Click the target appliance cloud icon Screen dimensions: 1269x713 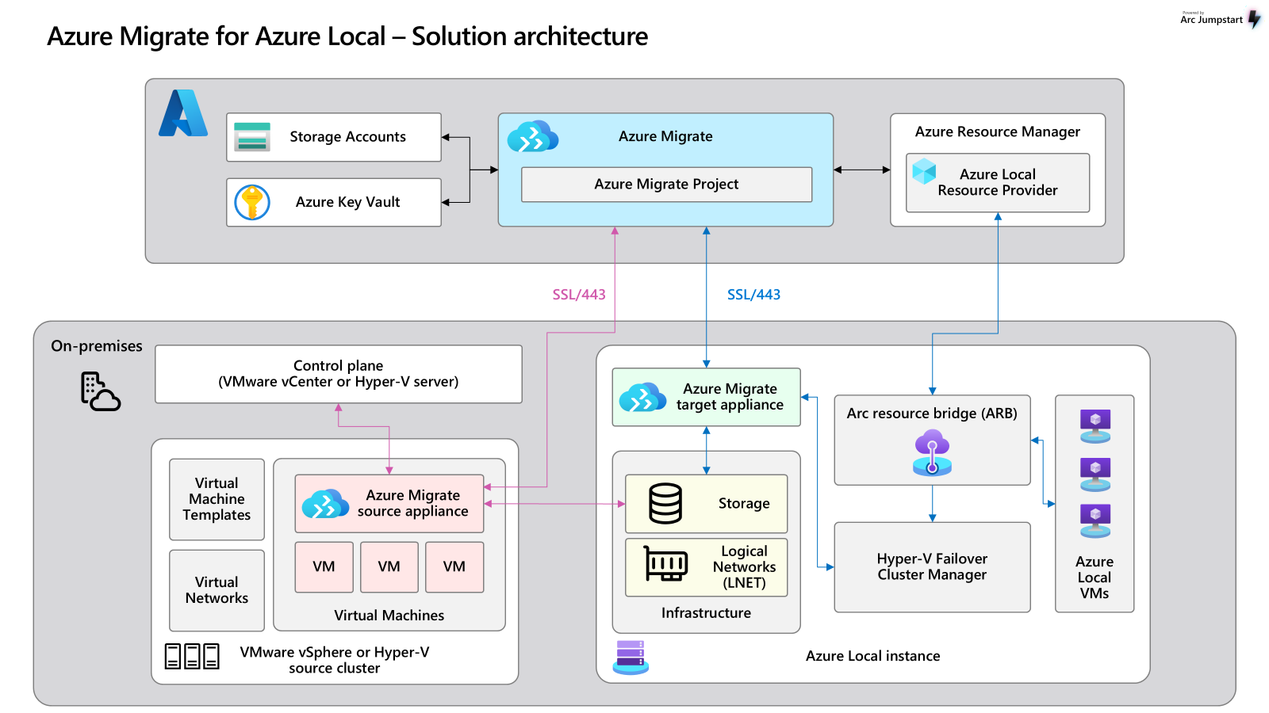coord(642,398)
